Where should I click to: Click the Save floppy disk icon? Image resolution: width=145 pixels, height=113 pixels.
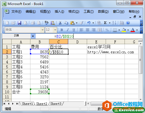tap(19, 23)
